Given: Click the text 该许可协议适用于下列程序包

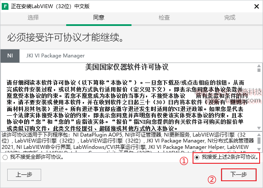Looking at the screenshot, I should pyautogui.click(x=35, y=135).
